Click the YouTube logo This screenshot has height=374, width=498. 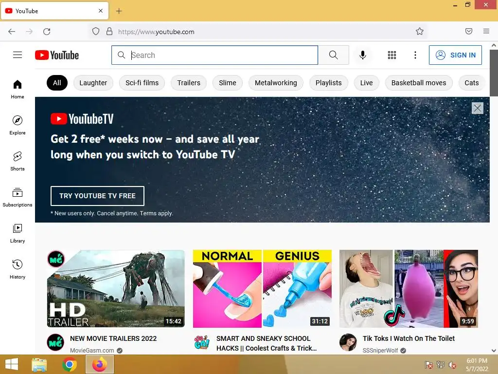(x=57, y=55)
